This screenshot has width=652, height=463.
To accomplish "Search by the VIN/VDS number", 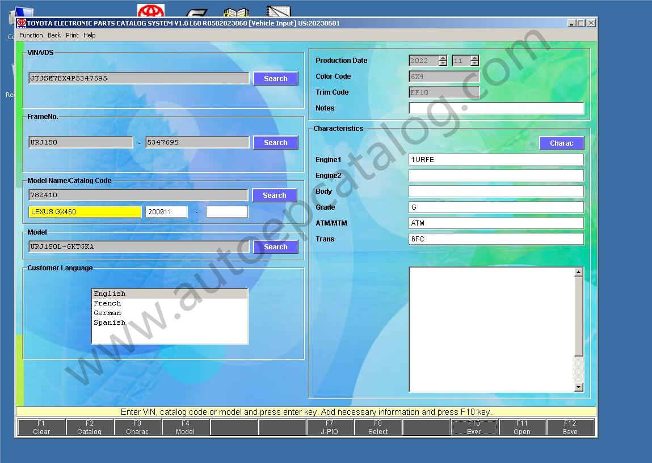I will (x=276, y=78).
